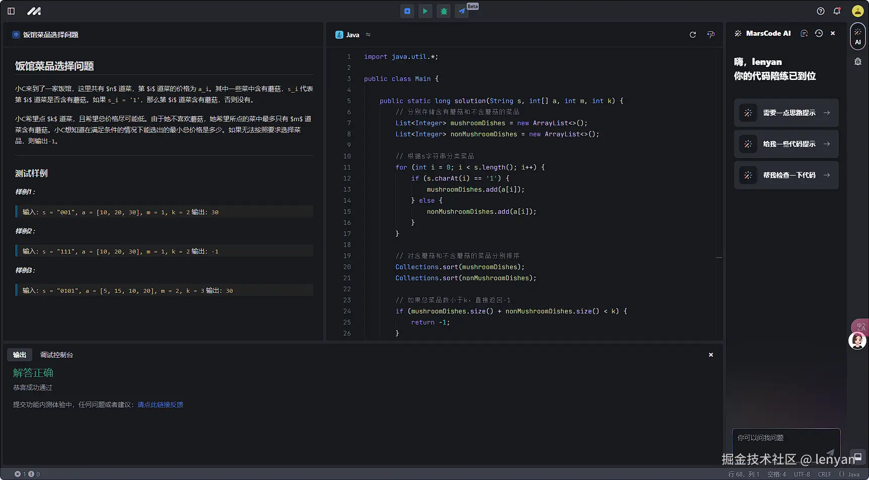This screenshot has width=869, height=480.
Task: Run the code with the green play button
Action: point(425,11)
